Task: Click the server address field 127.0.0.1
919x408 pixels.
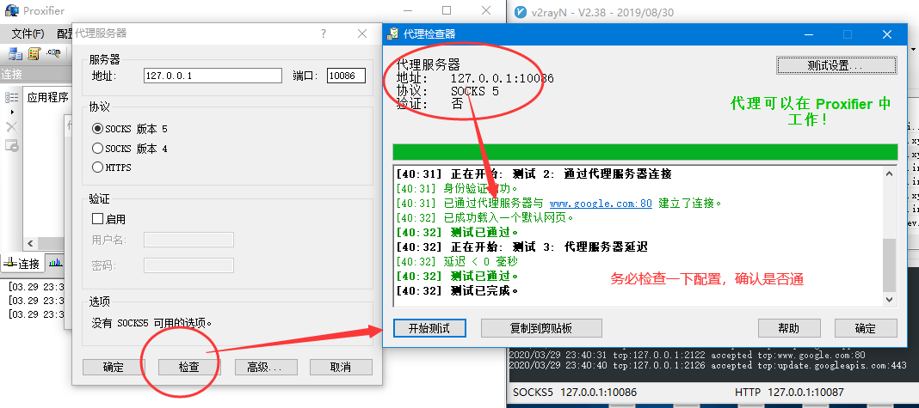Action: (213, 76)
